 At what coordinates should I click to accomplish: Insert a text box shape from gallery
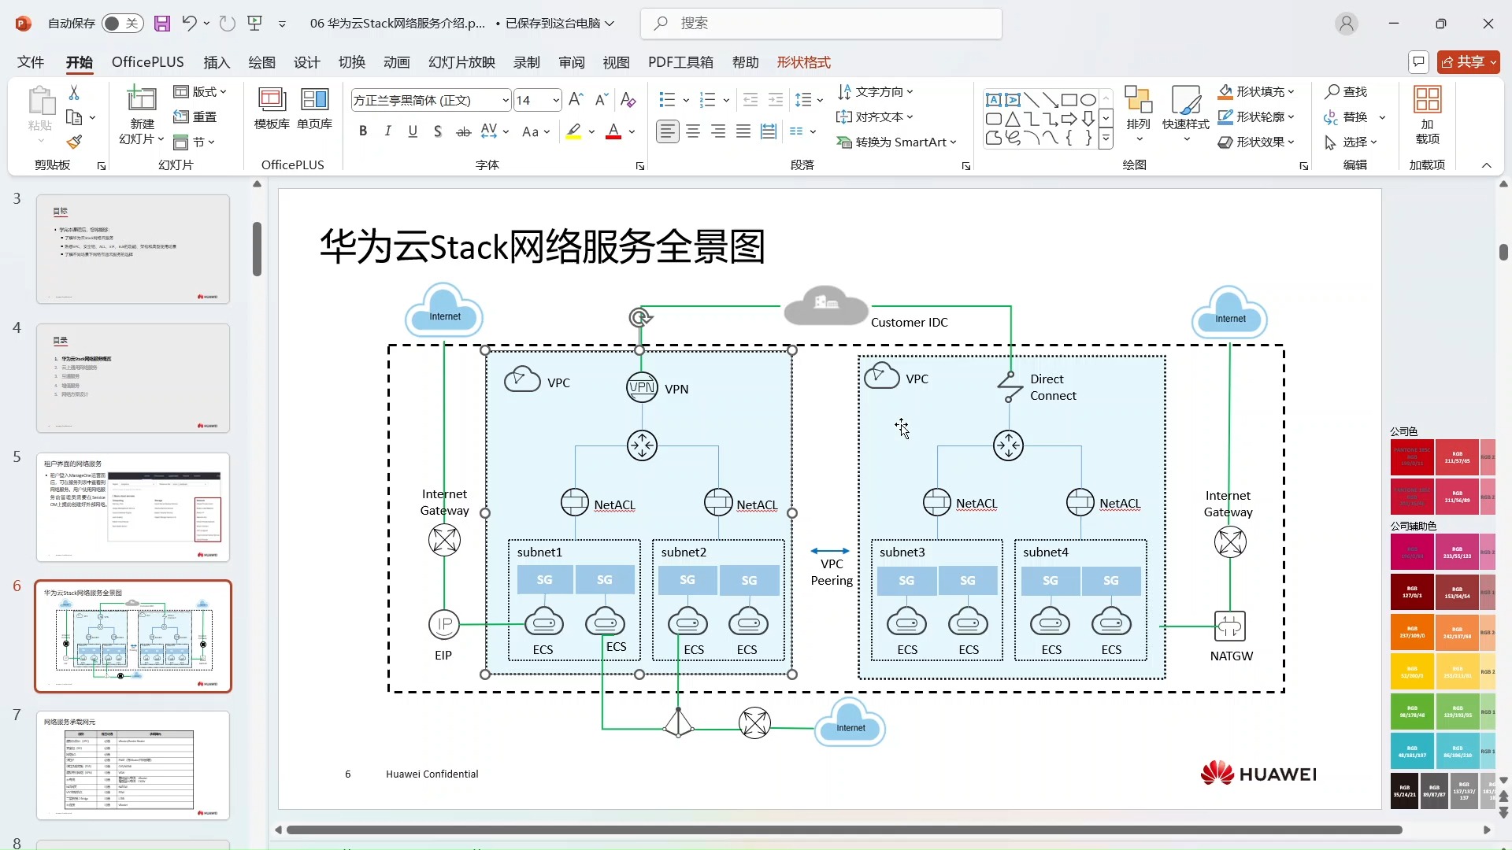coord(994,100)
